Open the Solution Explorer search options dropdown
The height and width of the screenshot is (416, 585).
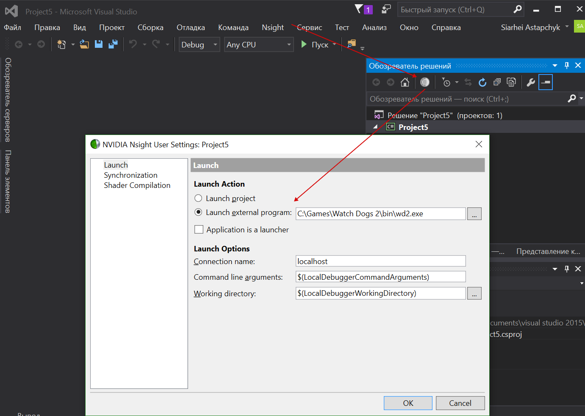(582, 99)
